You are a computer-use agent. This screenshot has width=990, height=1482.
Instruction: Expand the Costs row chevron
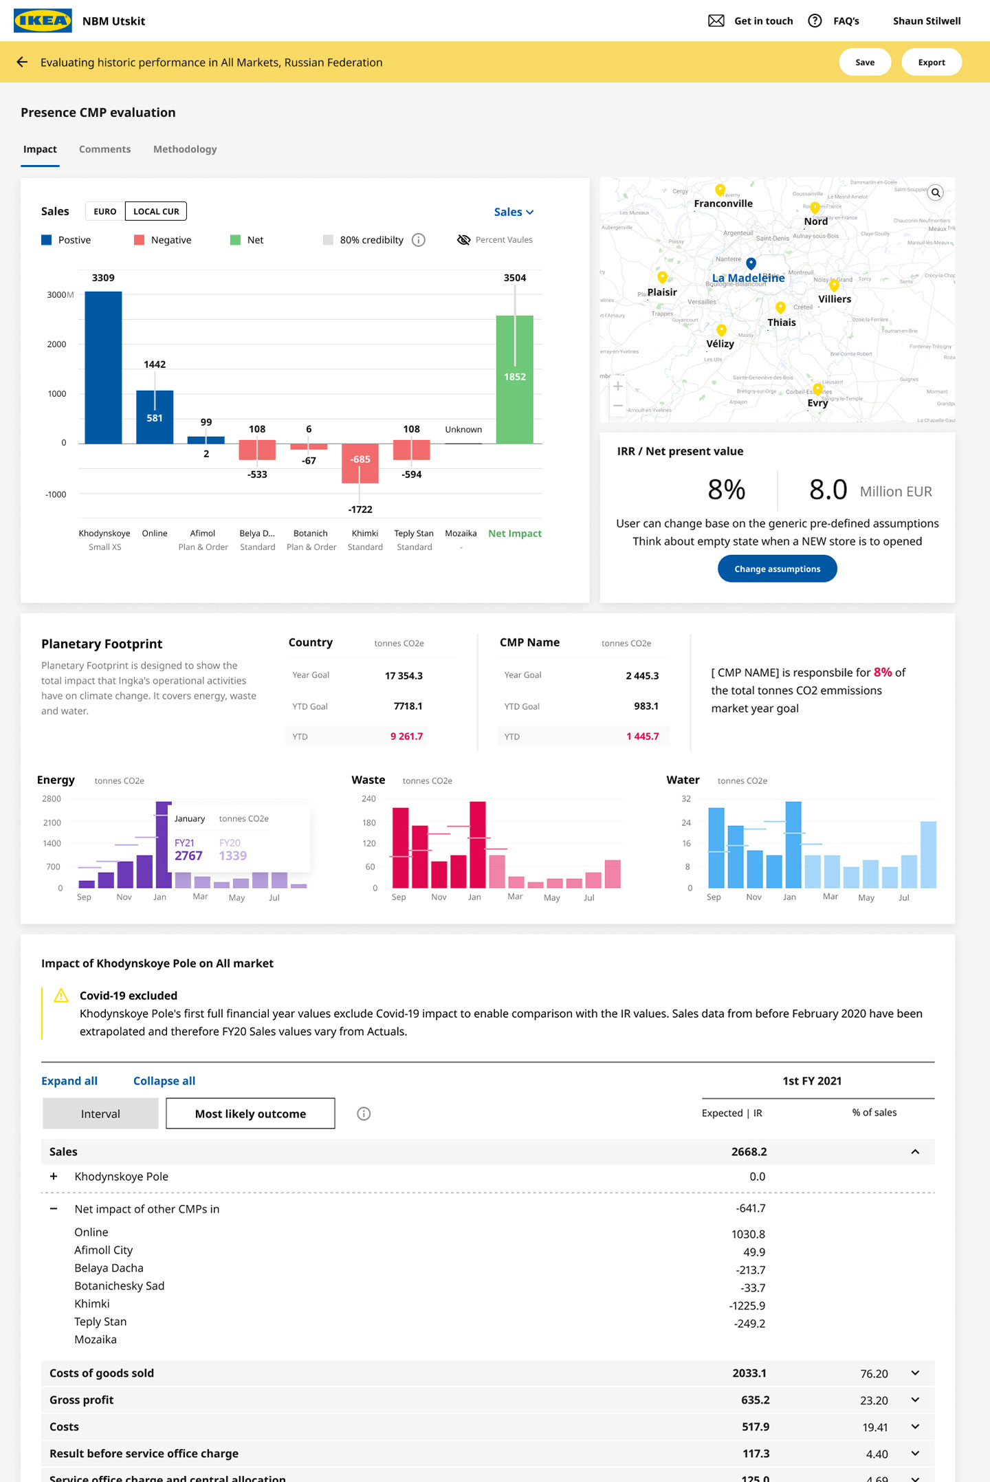click(x=915, y=1427)
